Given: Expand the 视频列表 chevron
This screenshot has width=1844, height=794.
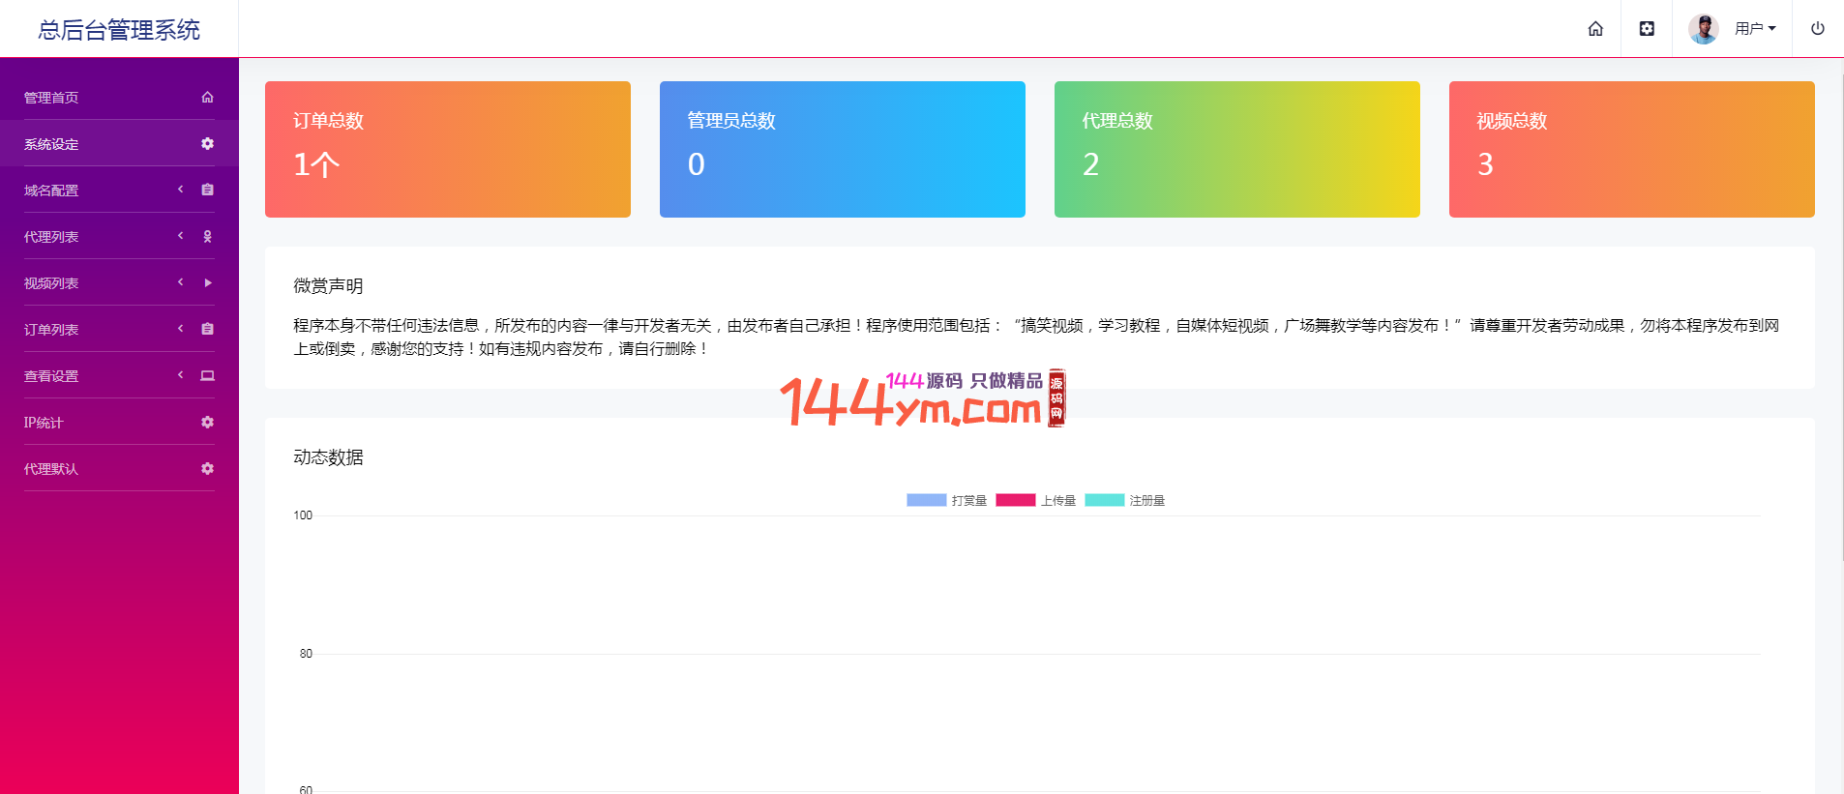Looking at the screenshot, I should (180, 282).
